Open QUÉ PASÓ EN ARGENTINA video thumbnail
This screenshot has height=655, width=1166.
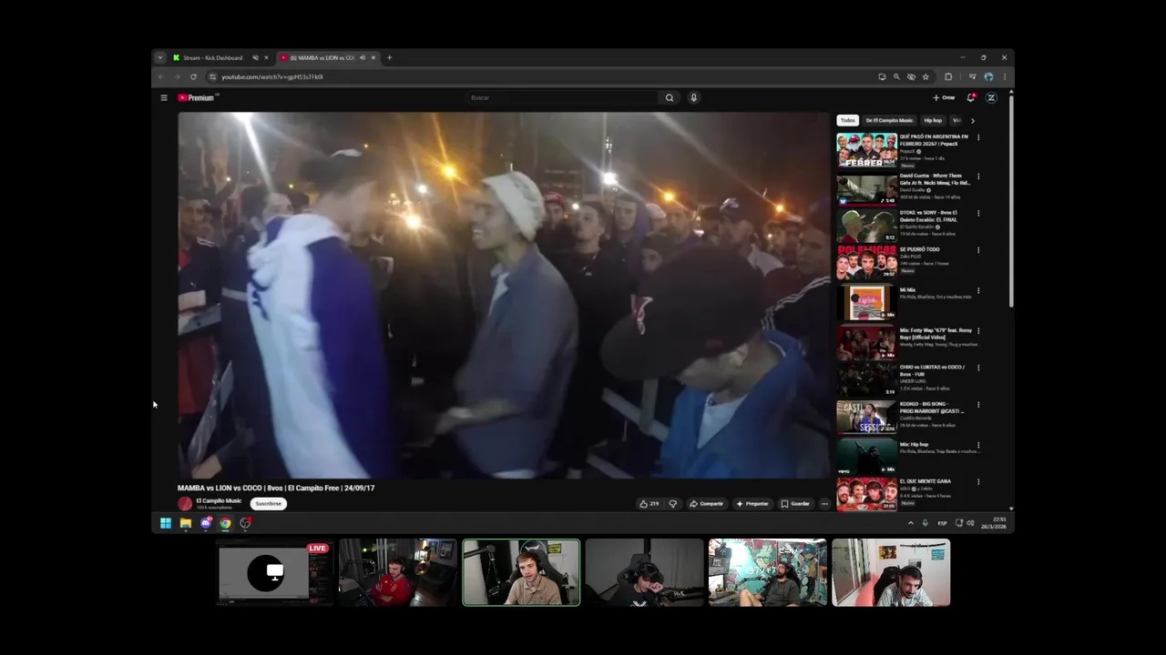click(x=866, y=150)
